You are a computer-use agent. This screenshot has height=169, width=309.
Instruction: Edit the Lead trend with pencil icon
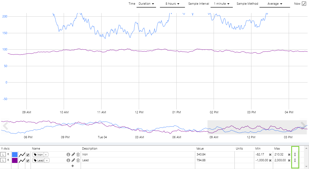[73, 160]
